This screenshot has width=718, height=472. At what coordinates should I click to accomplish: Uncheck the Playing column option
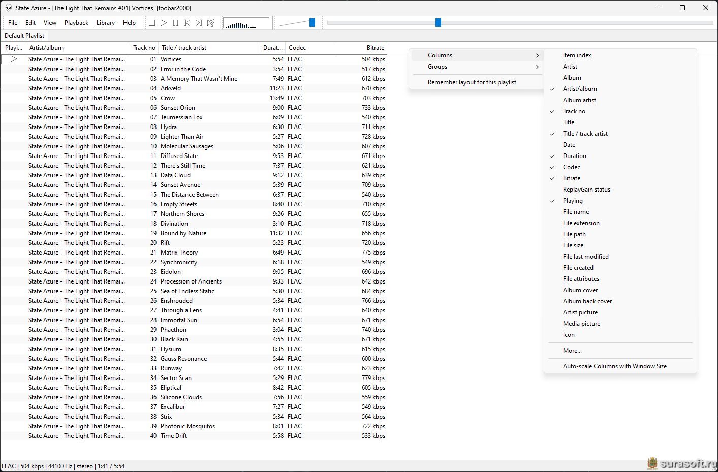(x=620, y=201)
